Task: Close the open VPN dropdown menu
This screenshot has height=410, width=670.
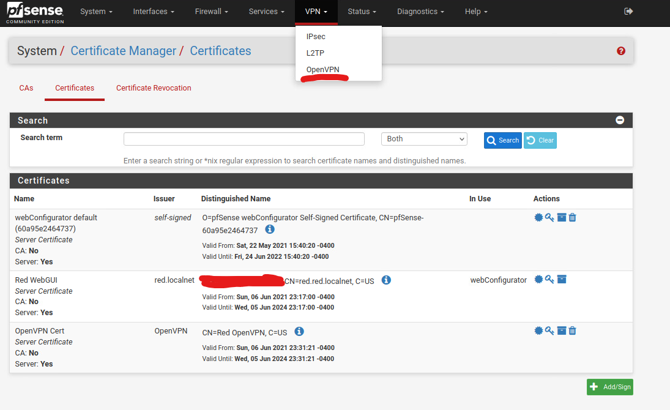Action: [316, 12]
